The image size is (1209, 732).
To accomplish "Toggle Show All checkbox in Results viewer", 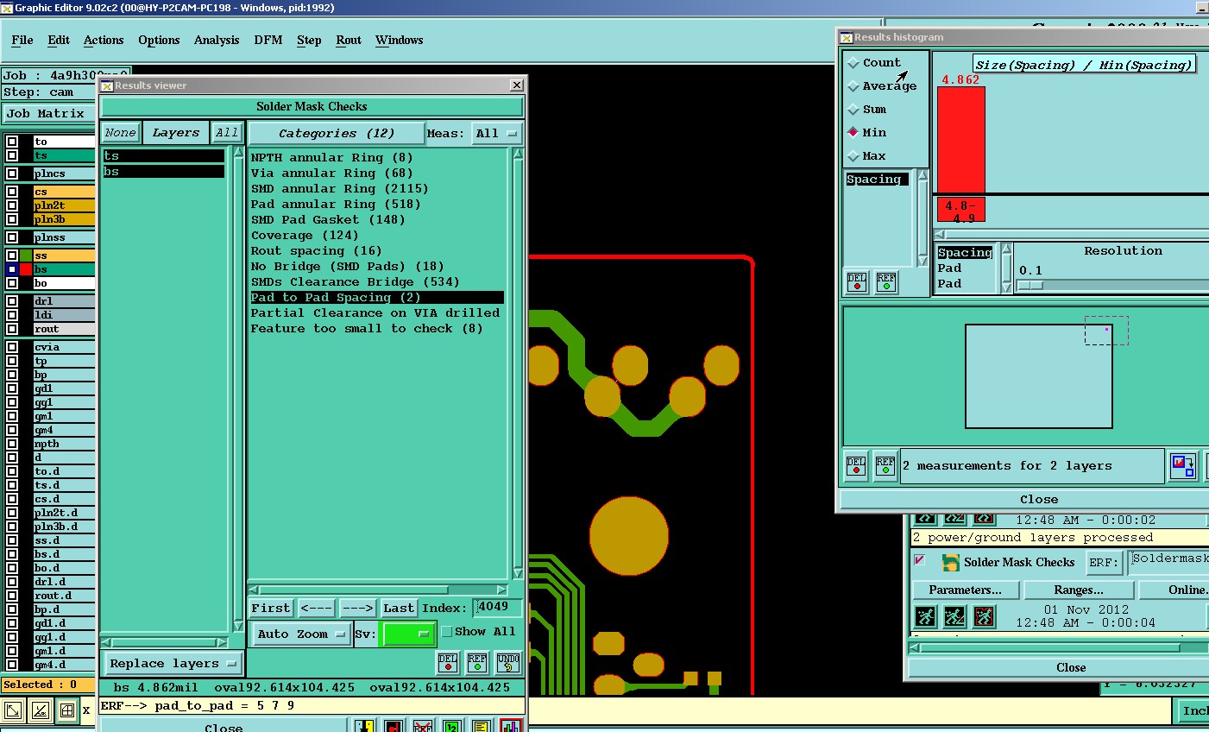I will pyautogui.click(x=447, y=632).
